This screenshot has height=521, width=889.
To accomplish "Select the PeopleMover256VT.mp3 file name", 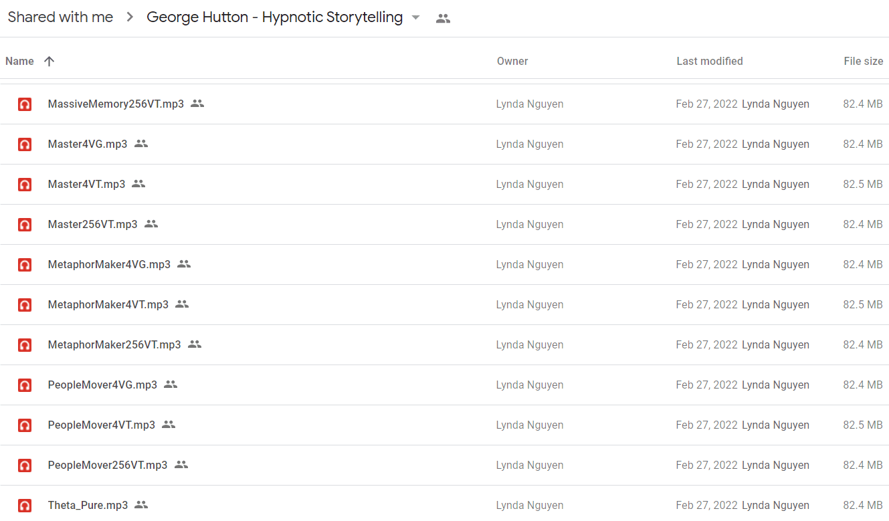I will [x=108, y=465].
